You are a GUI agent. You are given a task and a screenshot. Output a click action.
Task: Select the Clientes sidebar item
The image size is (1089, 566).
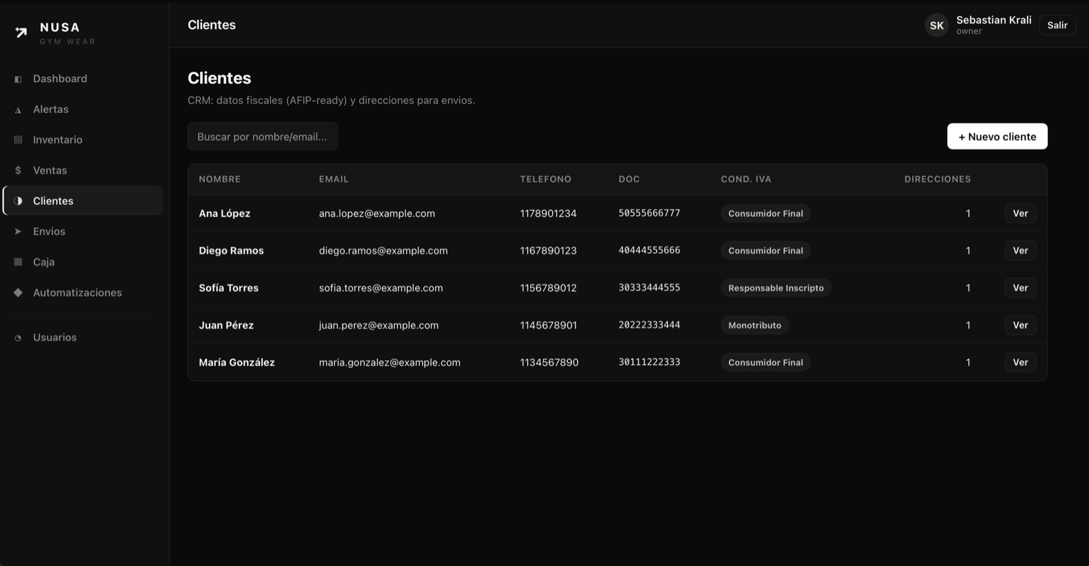coord(83,201)
